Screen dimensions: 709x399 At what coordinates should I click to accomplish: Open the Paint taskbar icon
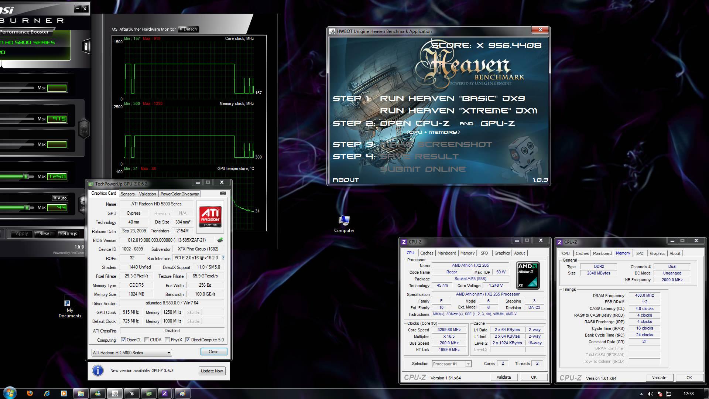coord(182,393)
